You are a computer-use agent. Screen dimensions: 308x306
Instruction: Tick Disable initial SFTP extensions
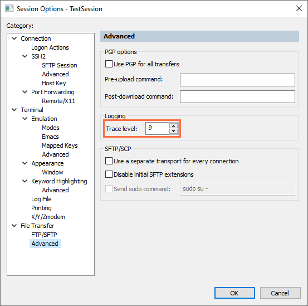coord(109,174)
